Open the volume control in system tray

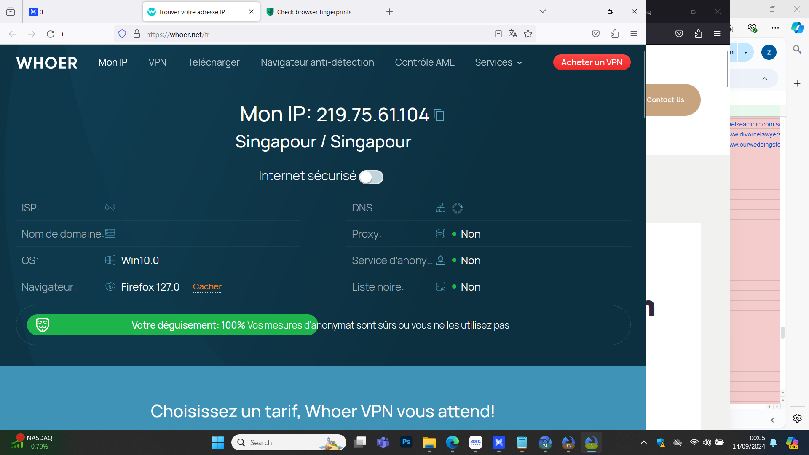[707, 442]
